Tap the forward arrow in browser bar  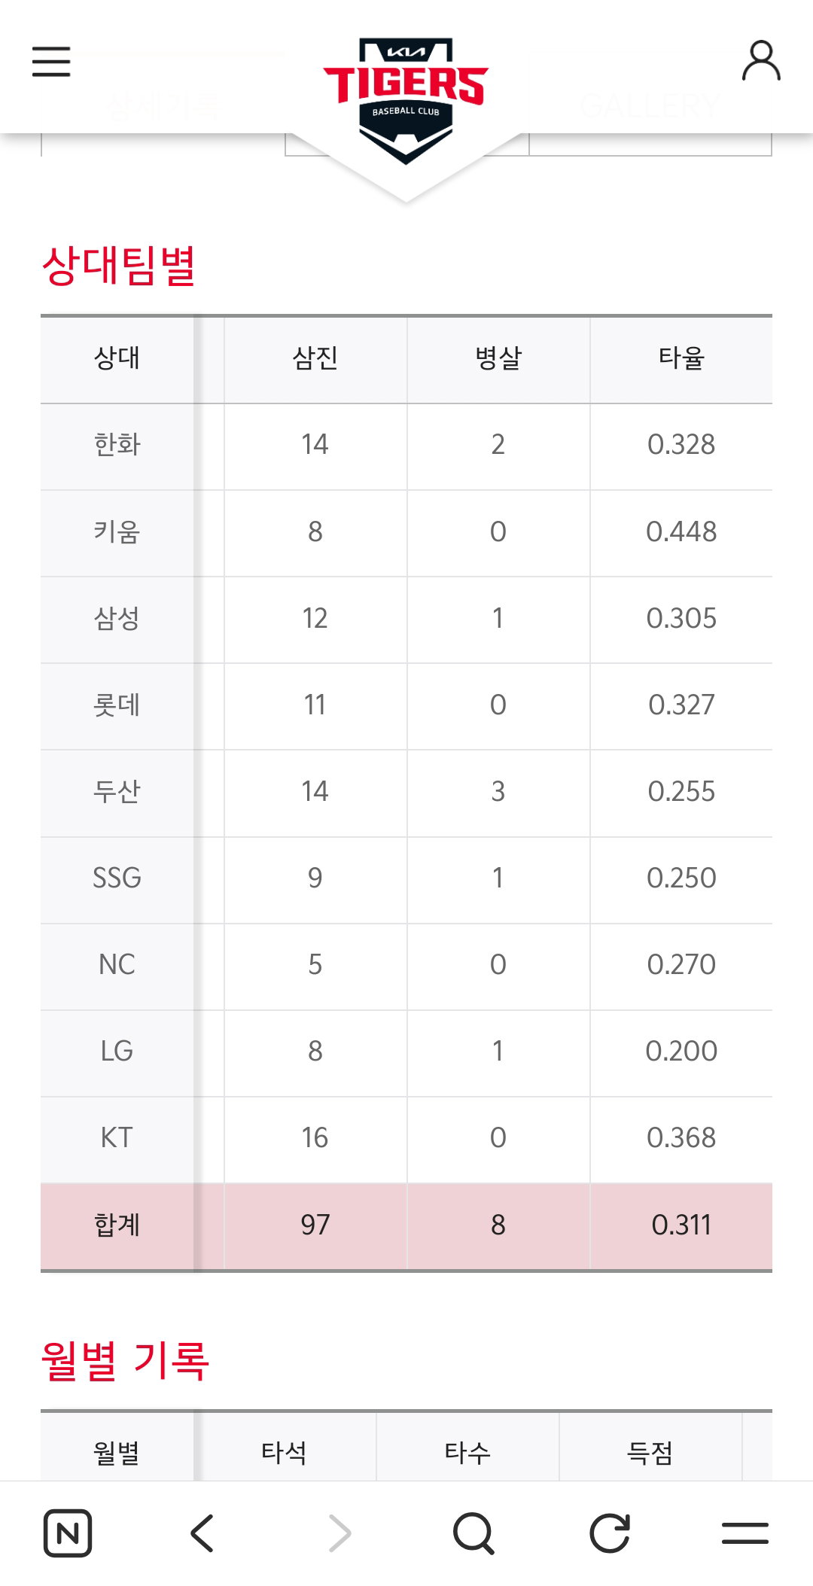click(x=340, y=1533)
